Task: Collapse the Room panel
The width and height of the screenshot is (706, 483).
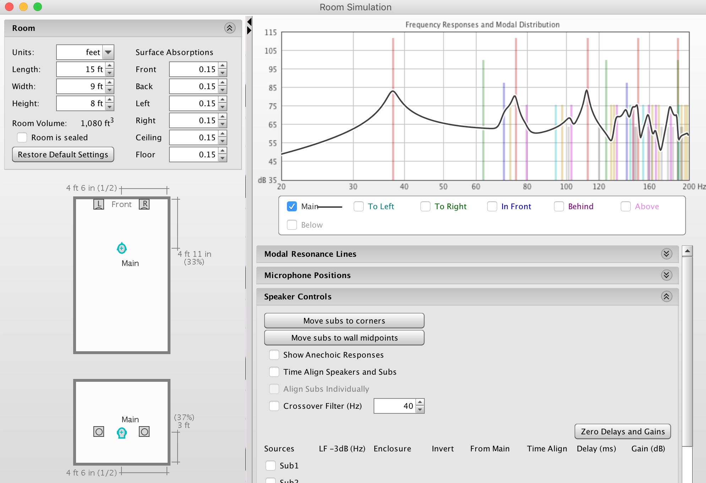Action: [230, 28]
